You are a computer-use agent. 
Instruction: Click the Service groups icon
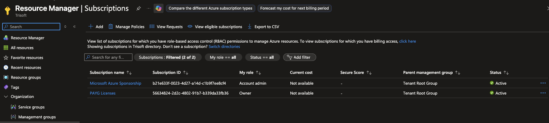coord(13,107)
